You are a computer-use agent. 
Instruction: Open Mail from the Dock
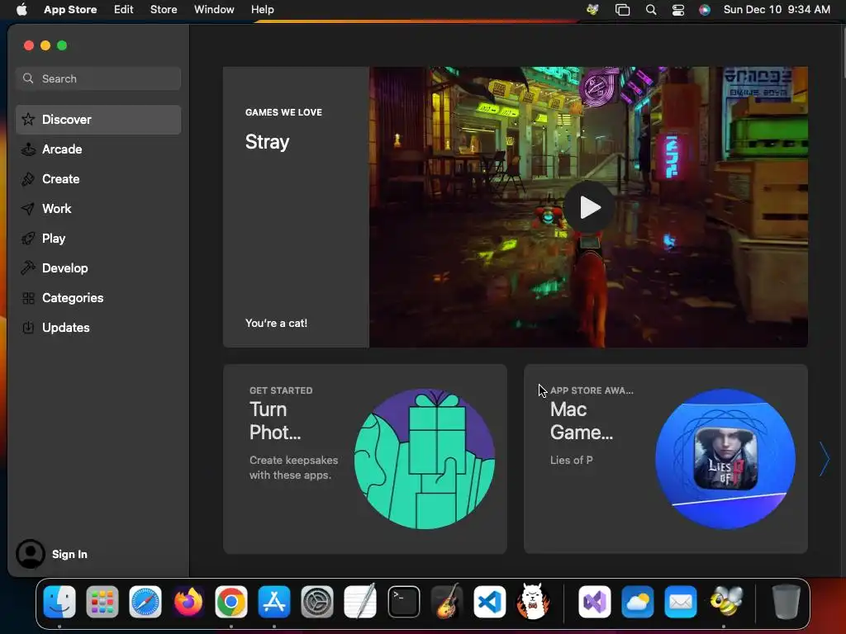(681, 602)
